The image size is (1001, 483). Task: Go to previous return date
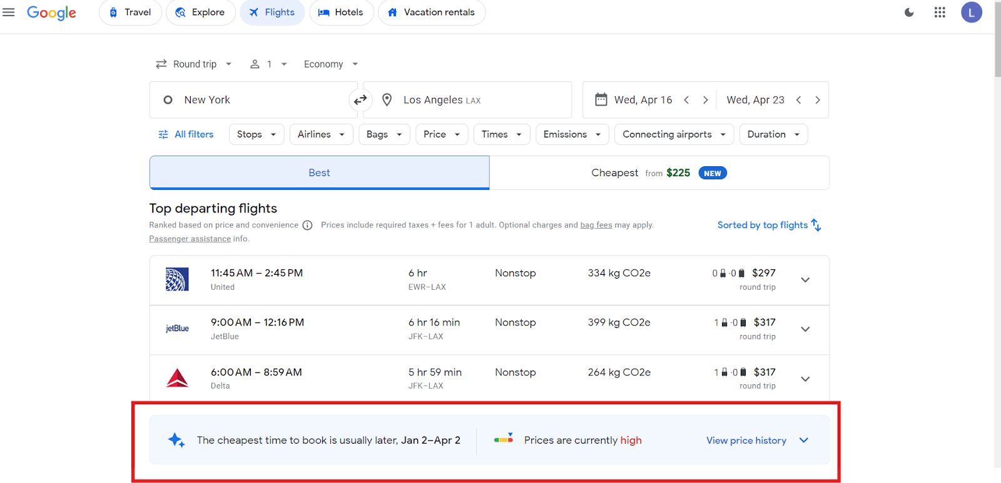[x=798, y=100]
